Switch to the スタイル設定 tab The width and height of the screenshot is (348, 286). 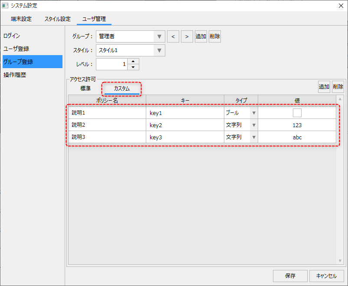tap(57, 19)
